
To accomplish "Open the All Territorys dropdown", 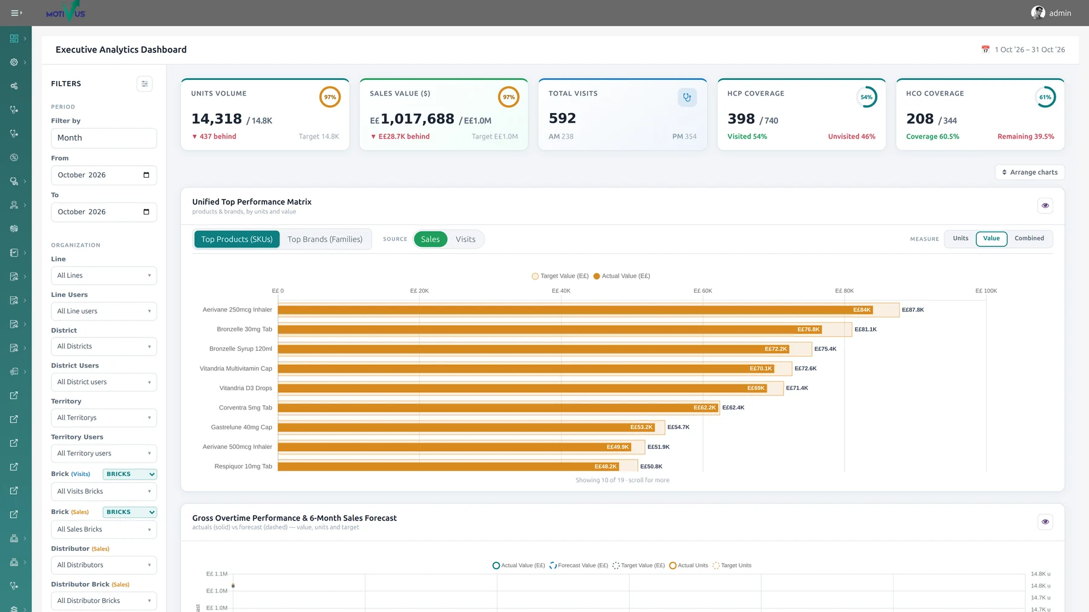I will [104, 418].
